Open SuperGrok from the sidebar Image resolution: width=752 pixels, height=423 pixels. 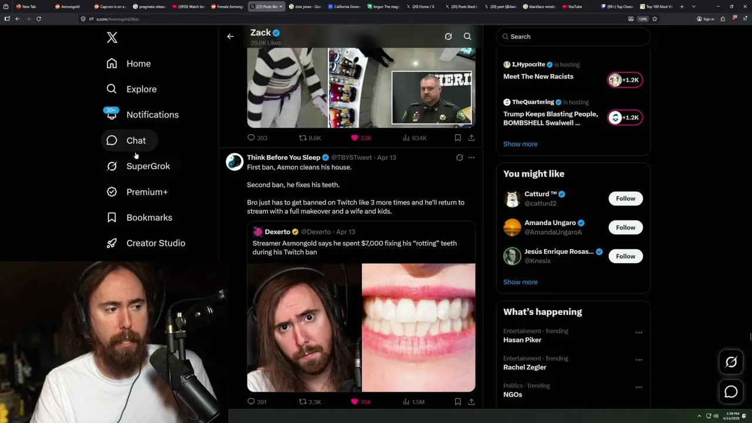point(138,166)
